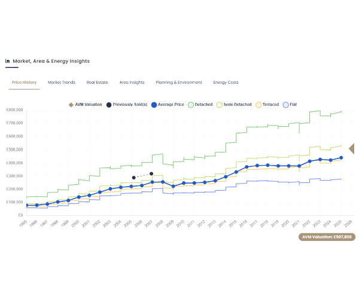Click the AVM Valuation diamond legend icon

pyautogui.click(x=71, y=105)
